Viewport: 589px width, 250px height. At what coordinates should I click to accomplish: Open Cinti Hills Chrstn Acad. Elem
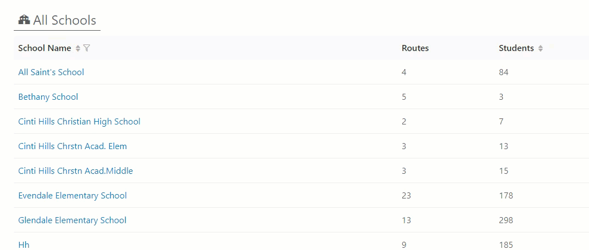73,146
